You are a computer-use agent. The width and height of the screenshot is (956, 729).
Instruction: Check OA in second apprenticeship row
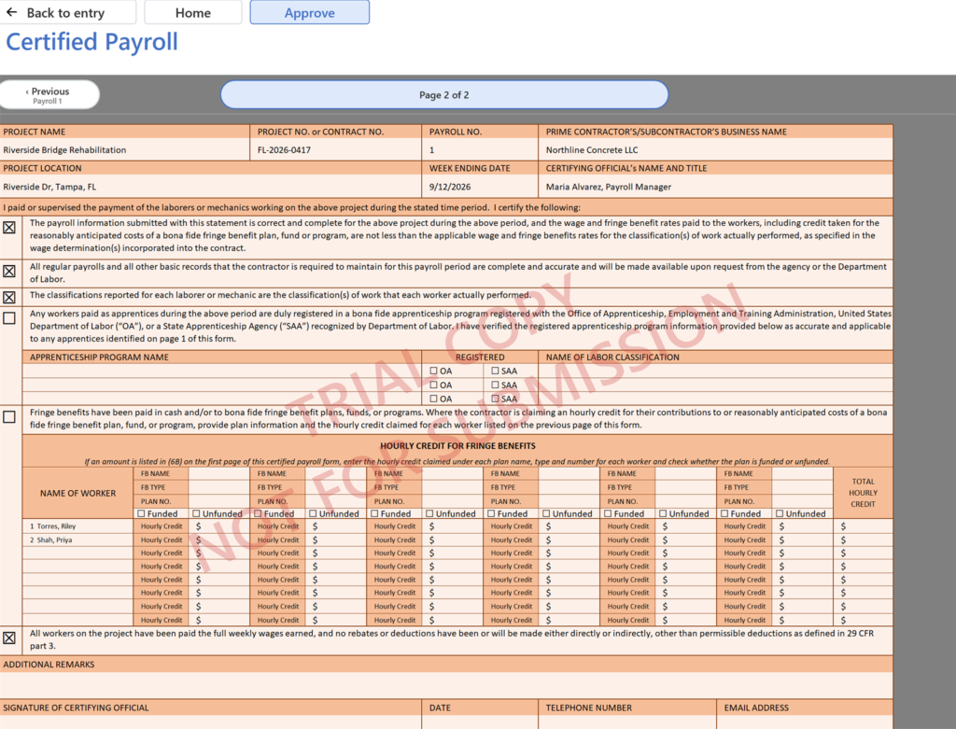tap(433, 385)
